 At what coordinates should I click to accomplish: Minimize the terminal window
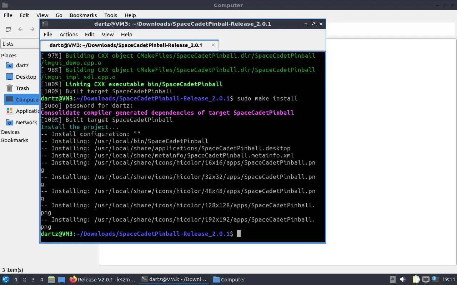click(306, 24)
